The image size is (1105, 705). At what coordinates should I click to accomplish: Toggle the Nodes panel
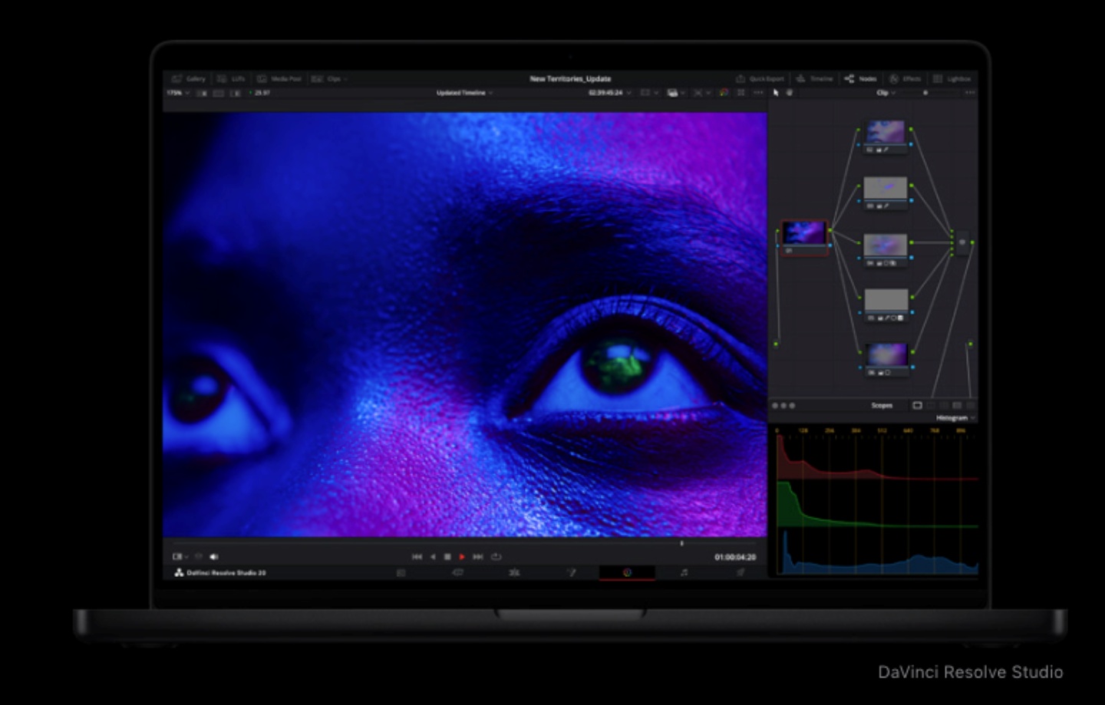[860, 79]
